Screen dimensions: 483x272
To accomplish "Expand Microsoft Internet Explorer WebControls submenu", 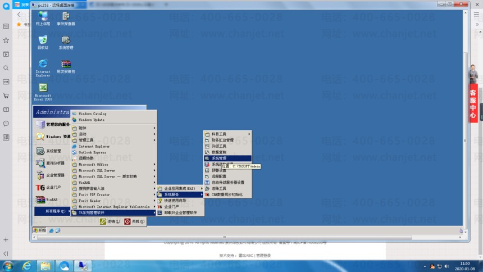I will pos(113,207).
